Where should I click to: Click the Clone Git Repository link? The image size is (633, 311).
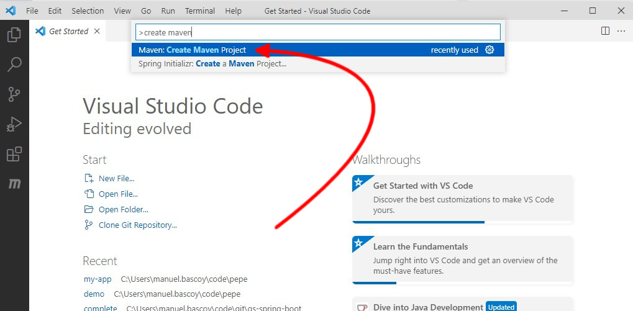pos(137,225)
